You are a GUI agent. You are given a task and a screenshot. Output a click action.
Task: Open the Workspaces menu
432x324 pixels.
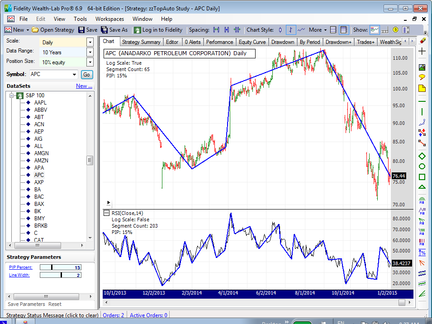coord(109,19)
